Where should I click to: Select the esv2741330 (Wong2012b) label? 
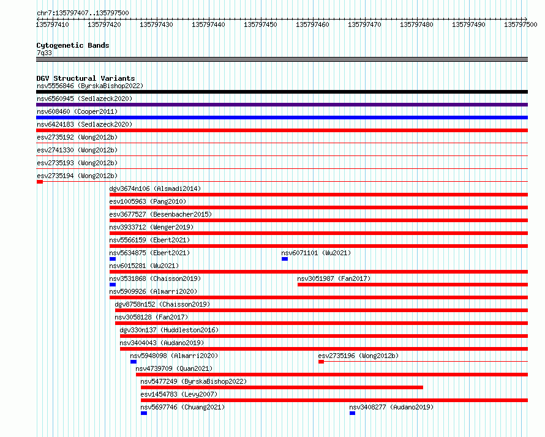(x=77, y=150)
